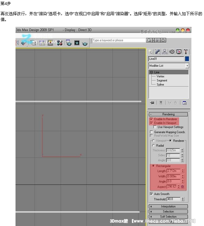Click the Align tool icon
Image resolution: width=204 pixels, height=226 pixels.
[x=24, y=43]
